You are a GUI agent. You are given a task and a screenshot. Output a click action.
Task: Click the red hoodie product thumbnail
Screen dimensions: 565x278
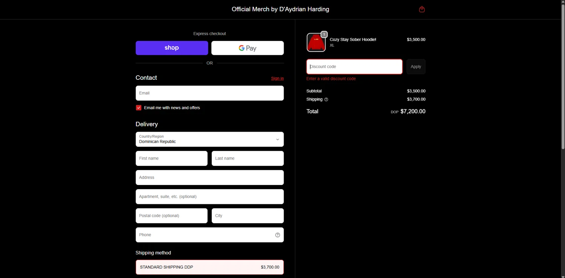click(x=316, y=43)
